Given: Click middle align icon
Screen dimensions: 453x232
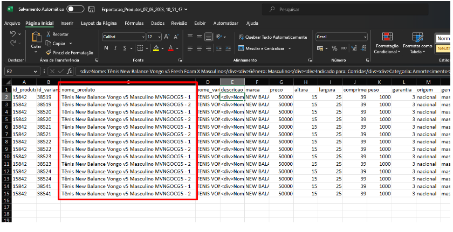Looking at the screenshot, I should [200, 37].
